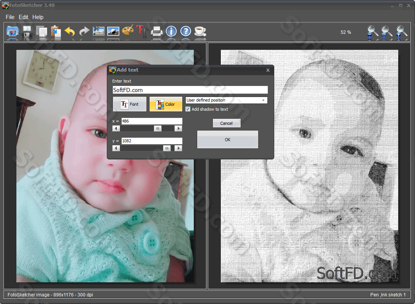This screenshot has width=415, height=304.
Task: Click the middle magnifier fit zoom icon
Action: pos(387,32)
